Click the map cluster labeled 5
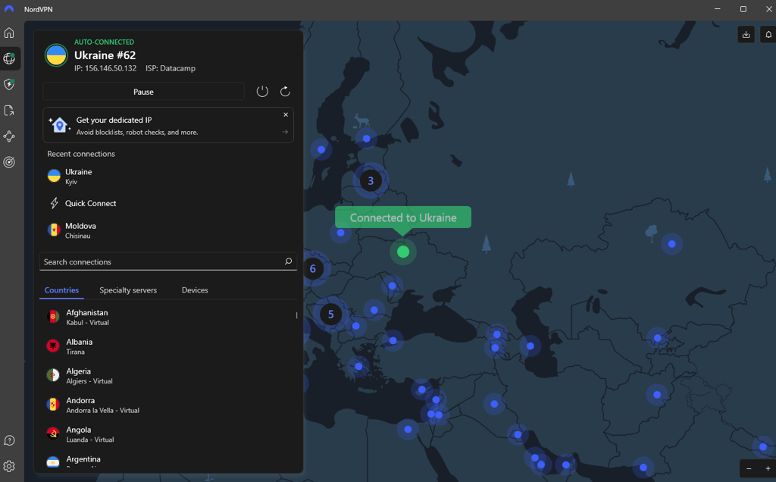Screen dimensions: 776x482 click(x=330, y=315)
